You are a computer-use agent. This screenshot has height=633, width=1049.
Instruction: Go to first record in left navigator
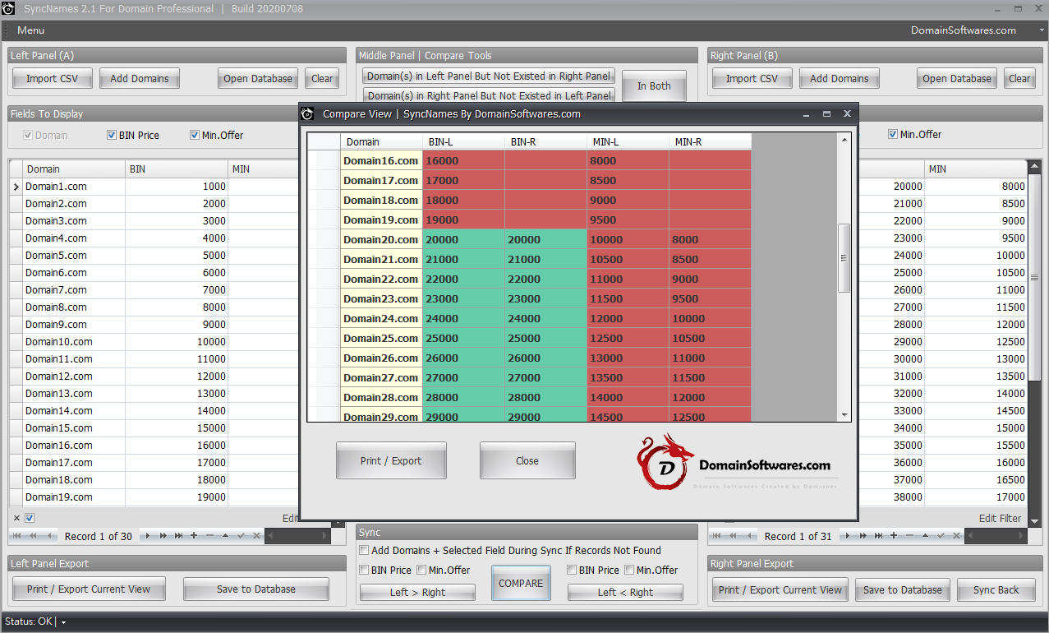tap(18, 536)
